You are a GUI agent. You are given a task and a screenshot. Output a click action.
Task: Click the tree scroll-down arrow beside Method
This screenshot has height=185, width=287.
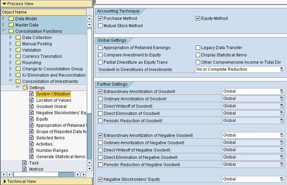point(89,169)
